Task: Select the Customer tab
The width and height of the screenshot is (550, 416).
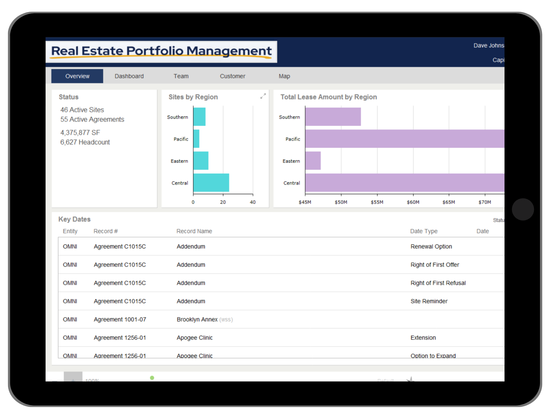Action: pyautogui.click(x=232, y=76)
